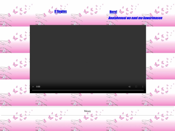Screen dimensions: 175x131
Task: Mute the video volume
Action: coord(129,87)
